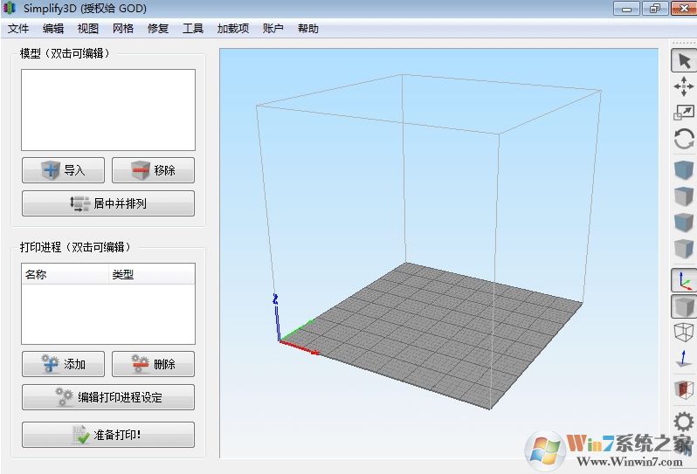697x474 pixels.
Task: Toggle wireframe rendering cube icon
Action: [x=684, y=332]
